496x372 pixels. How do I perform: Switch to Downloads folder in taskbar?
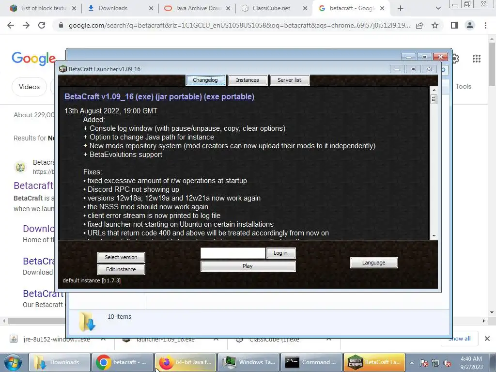click(60, 362)
